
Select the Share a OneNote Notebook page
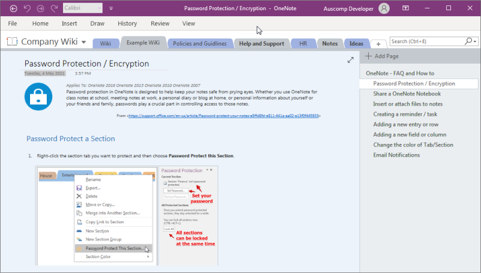407,94
